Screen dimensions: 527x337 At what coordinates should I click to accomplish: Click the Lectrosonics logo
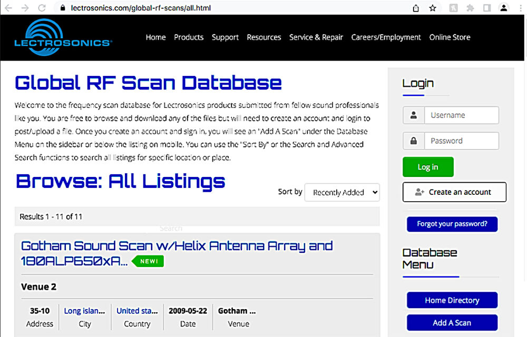[x=63, y=37]
